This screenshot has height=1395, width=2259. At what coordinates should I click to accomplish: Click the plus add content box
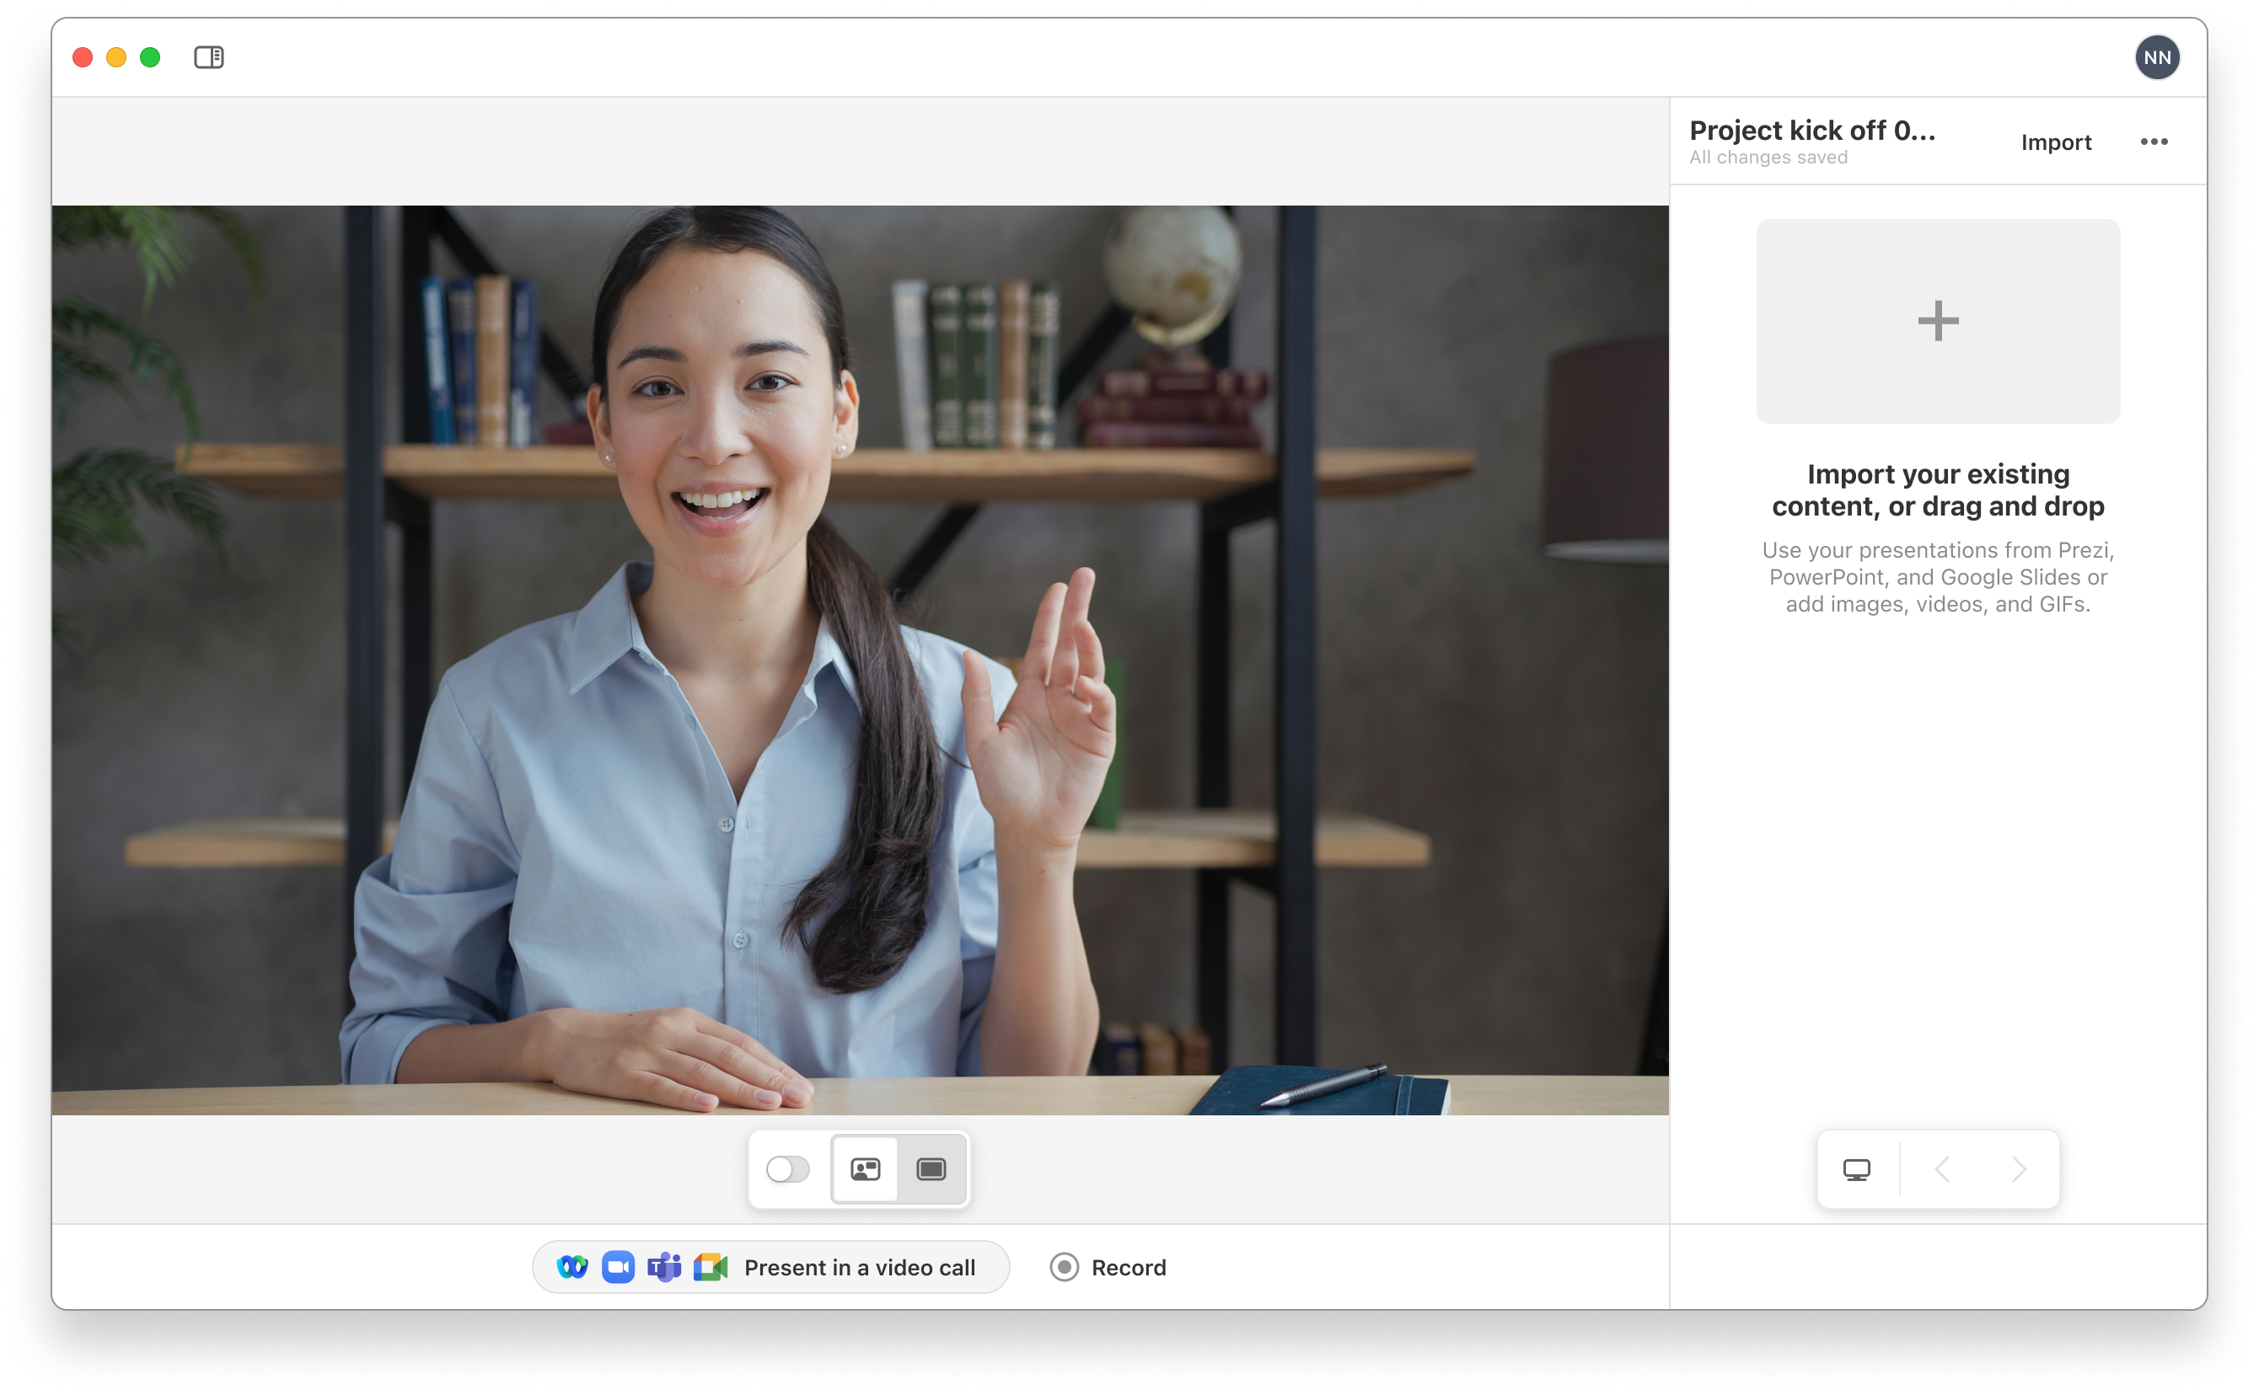click(1937, 321)
